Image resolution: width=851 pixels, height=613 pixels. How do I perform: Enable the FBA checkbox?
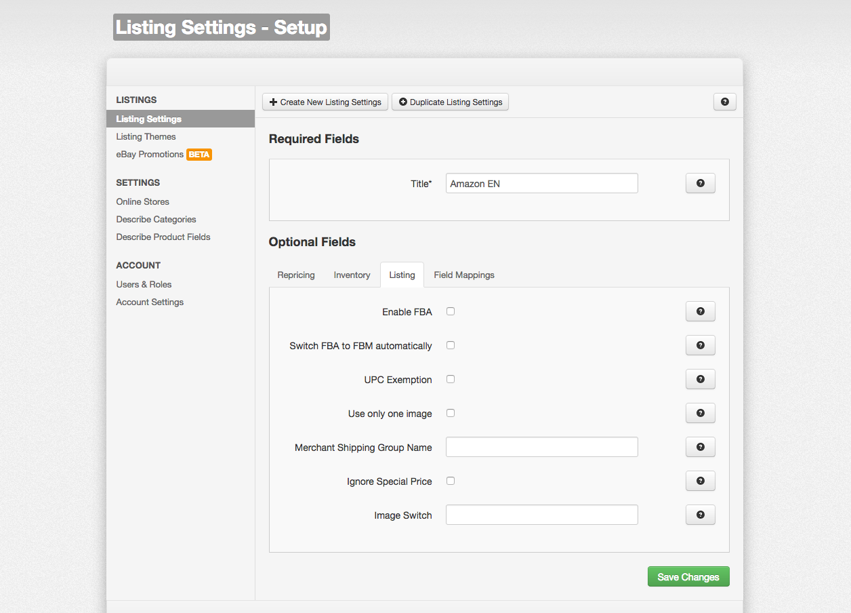tap(451, 311)
